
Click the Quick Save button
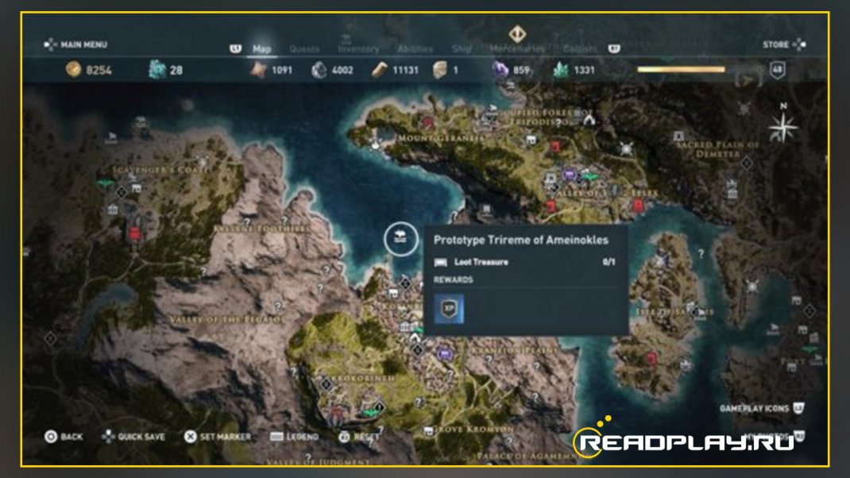[133, 436]
